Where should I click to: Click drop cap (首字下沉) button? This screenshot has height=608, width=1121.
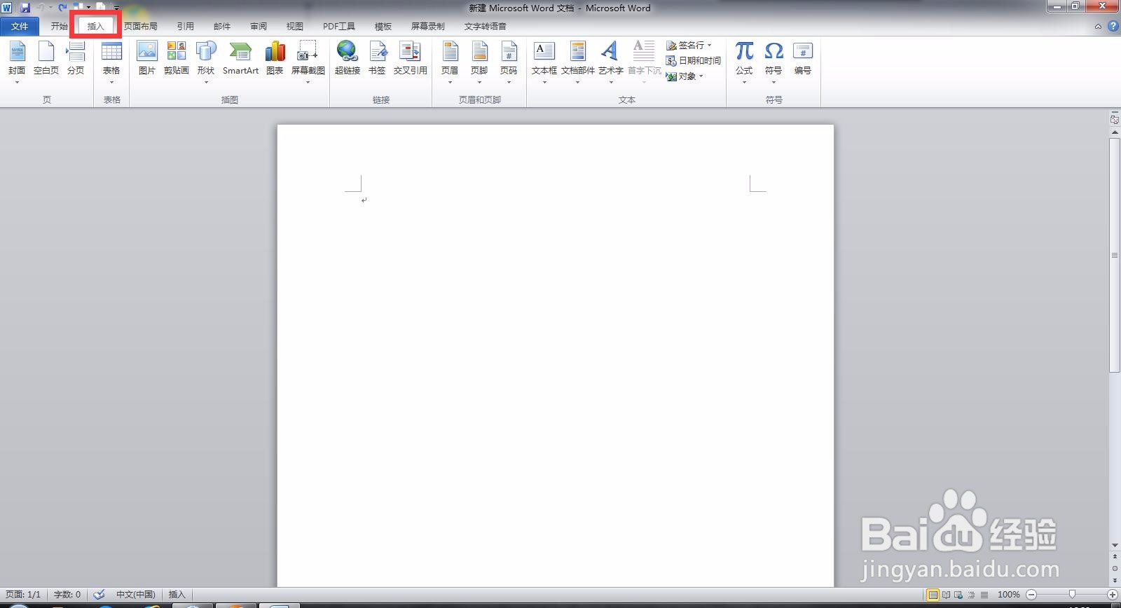tap(644, 62)
